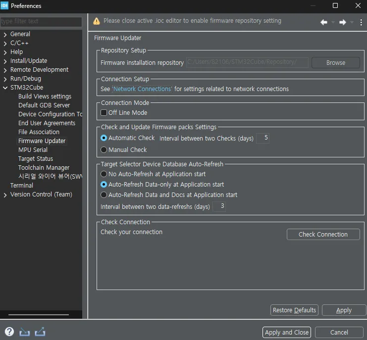Choose Auto-Refresh Data and Docs option
367x340 pixels.
point(104,195)
